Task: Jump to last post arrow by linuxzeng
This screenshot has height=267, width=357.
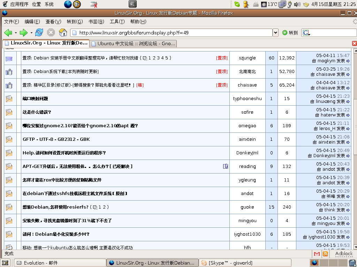Action: coord(348,102)
